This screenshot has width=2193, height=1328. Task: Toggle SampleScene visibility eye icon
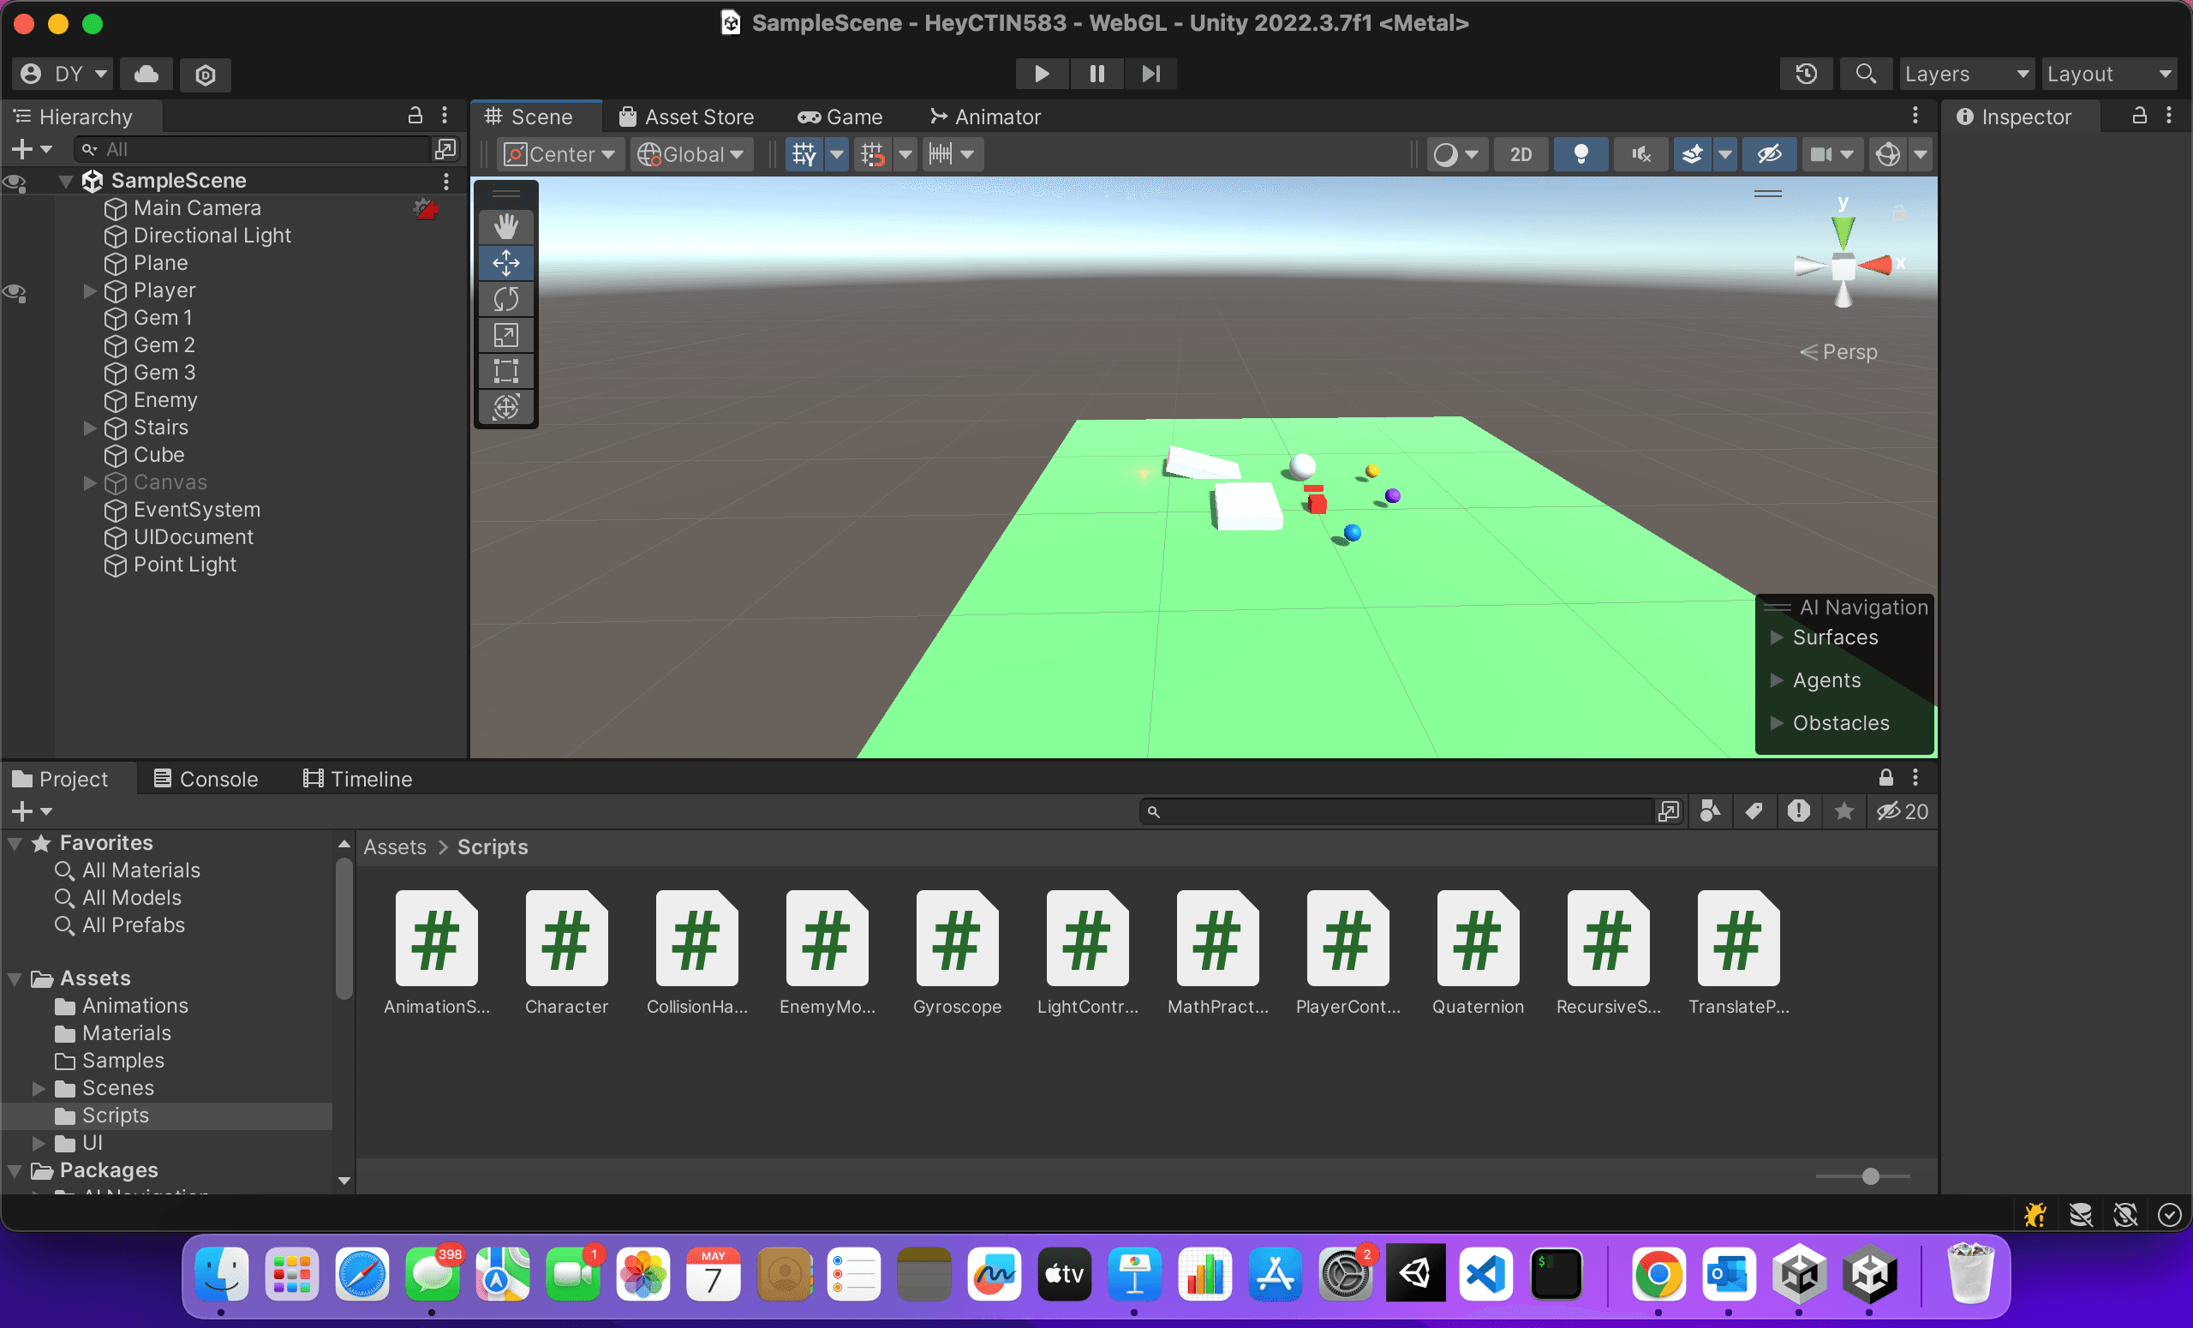click(x=15, y=182)
